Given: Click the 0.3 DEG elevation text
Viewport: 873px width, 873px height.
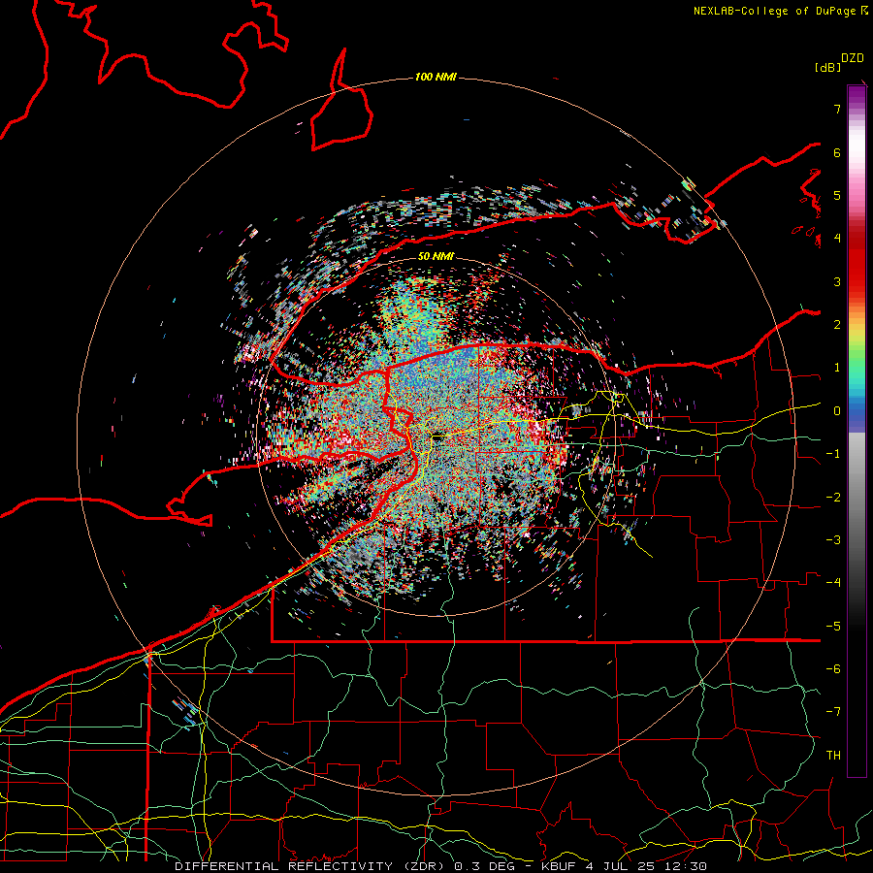Looking at the screenshot, I should pyautogui.click(x=484, y=866).
